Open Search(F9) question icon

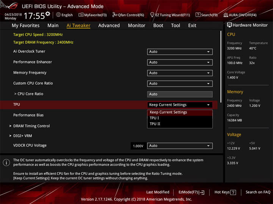point(198,15)
